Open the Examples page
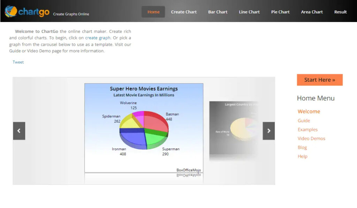 click(x=307, y=129)
